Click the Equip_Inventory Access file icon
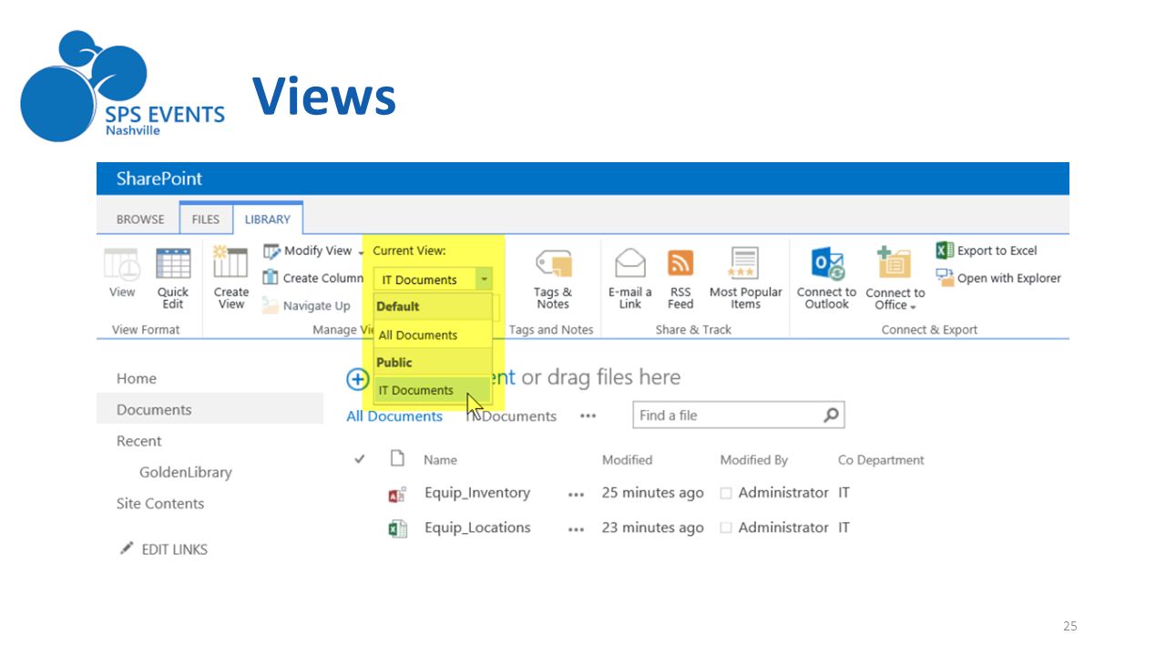Screen dimensions: 1166x656 click(397, 495)
